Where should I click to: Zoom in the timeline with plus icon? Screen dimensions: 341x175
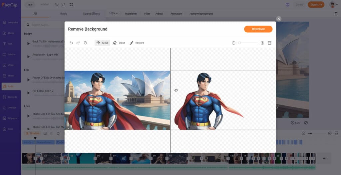(x=330, y=133)
